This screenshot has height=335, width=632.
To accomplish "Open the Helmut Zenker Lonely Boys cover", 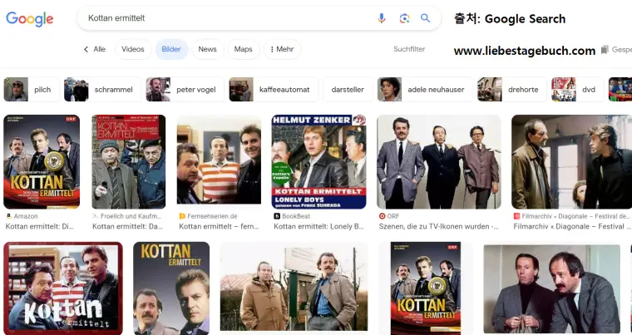I will click(318, 161).
